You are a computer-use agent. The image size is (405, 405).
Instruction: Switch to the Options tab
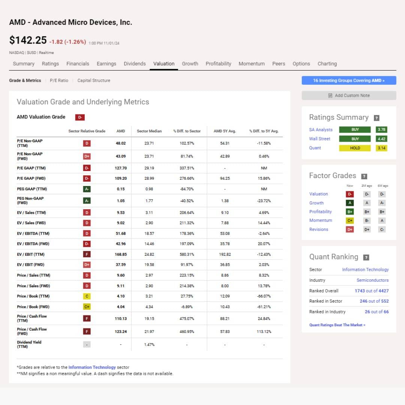click(x=301, y=64)
